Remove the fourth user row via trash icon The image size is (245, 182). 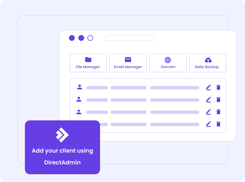click(218, 124)
